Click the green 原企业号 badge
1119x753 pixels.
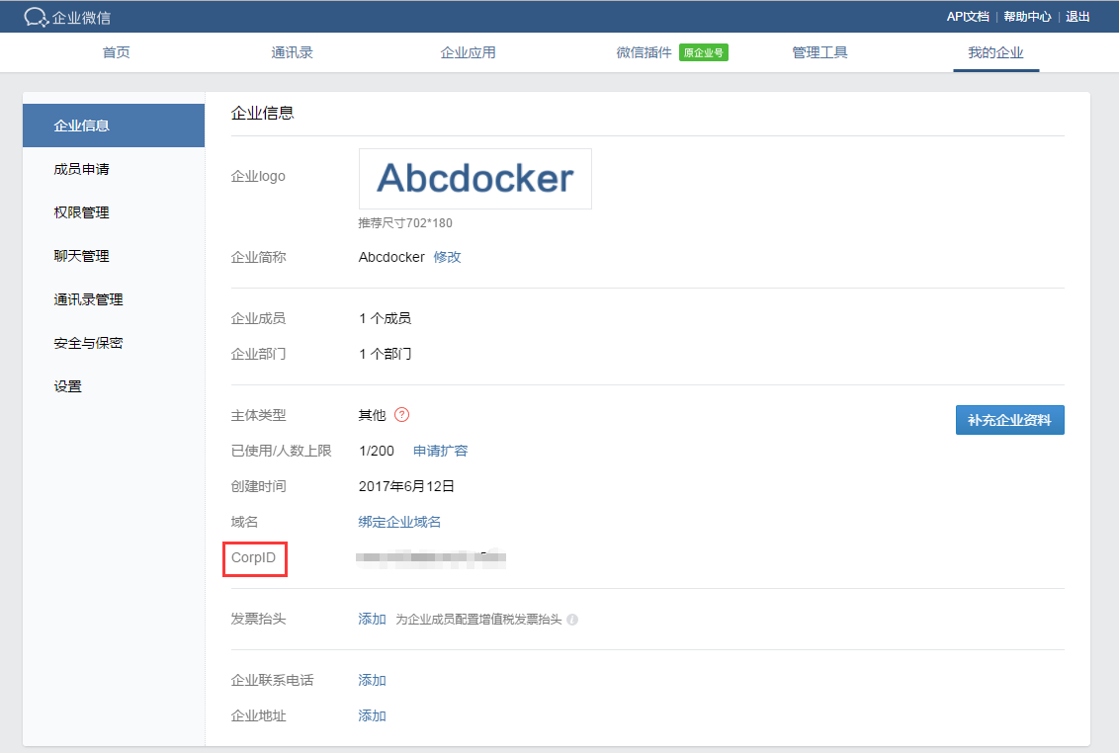coord(704,53)
